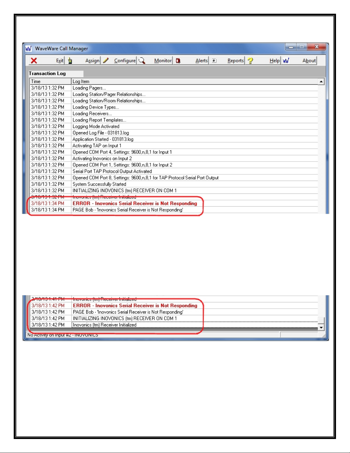The width and height of the screenshot is (350, 453).
Task: Open the Reports toolbar button
Action: pos(227,61)
